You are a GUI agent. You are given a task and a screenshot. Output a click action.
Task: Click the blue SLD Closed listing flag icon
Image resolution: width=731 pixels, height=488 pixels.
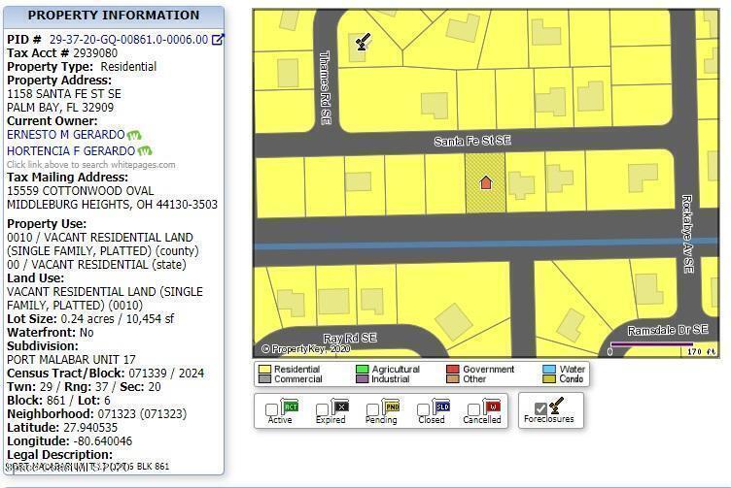pos(441,407)
